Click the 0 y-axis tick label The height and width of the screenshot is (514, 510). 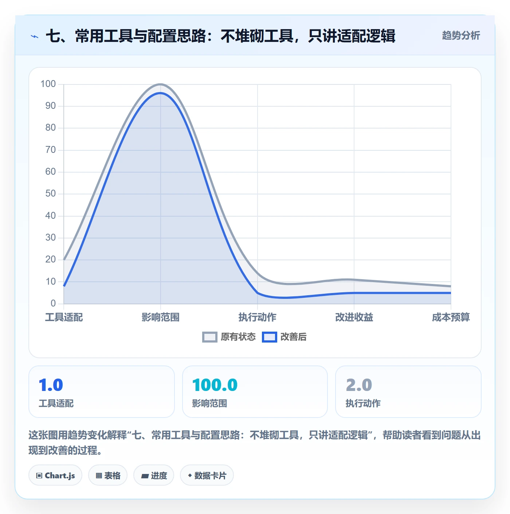tap(53, 303)
